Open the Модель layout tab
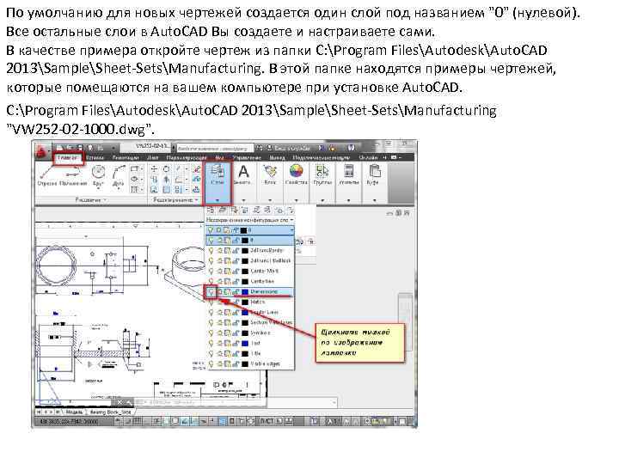 click(x=73, y=412)
